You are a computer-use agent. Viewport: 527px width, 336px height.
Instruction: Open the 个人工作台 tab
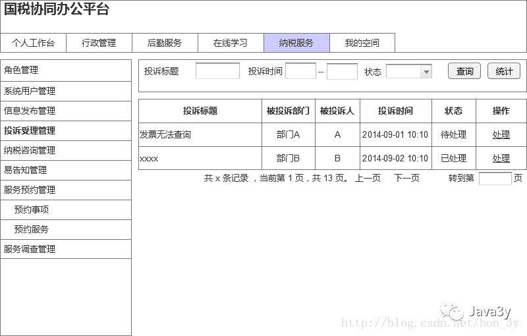[34, 43]
